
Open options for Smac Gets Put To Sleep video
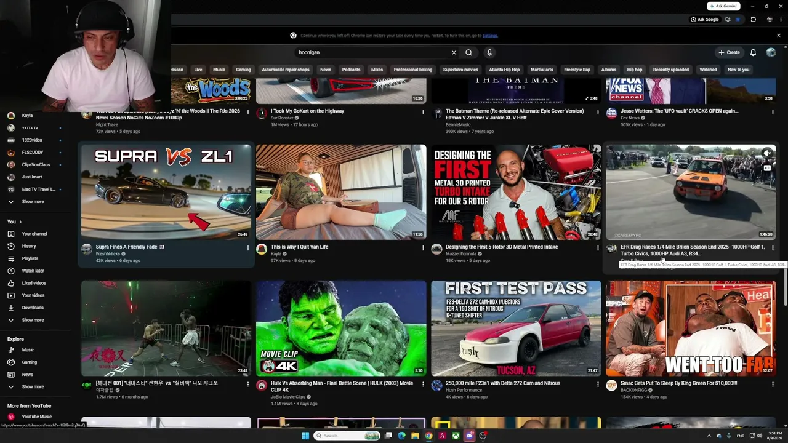773,385
